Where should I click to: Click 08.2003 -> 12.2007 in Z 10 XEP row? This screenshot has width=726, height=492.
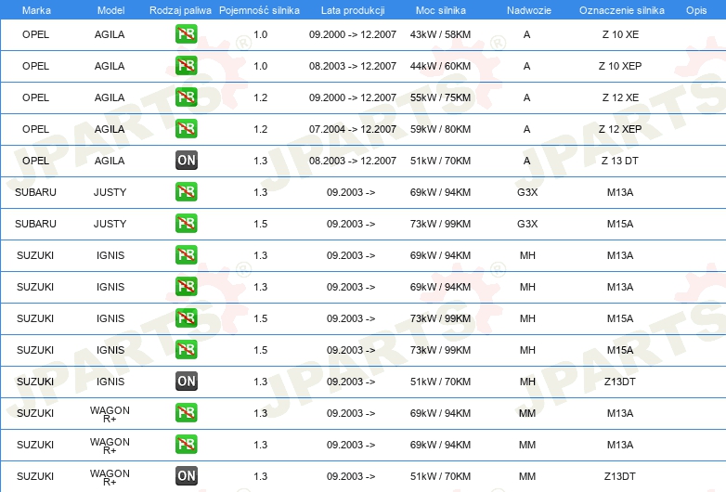353,66
